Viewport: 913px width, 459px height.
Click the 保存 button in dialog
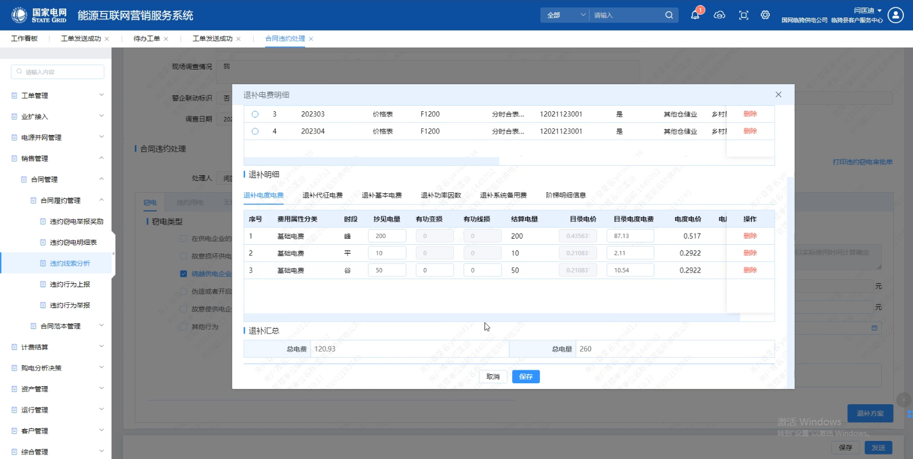coord(526,376)
